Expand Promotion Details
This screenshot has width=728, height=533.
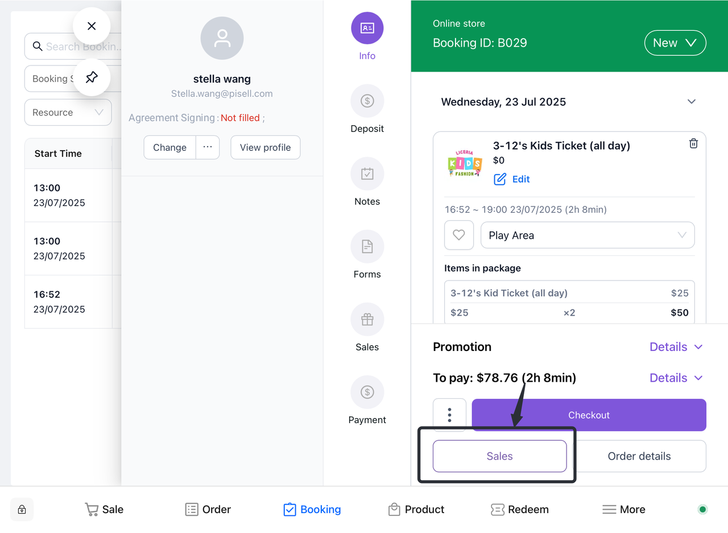[676, 347]
